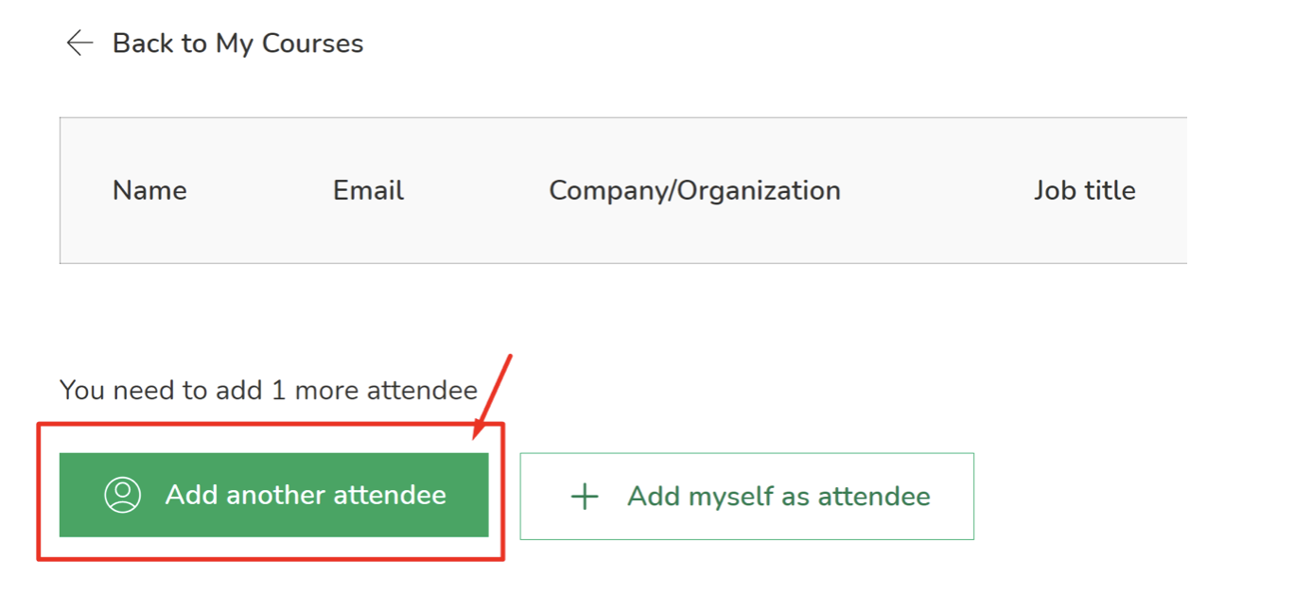This screenshot has height=613, width=1313.
Task: Click the word "Courses" in the back link
Action: coord(312,44)
